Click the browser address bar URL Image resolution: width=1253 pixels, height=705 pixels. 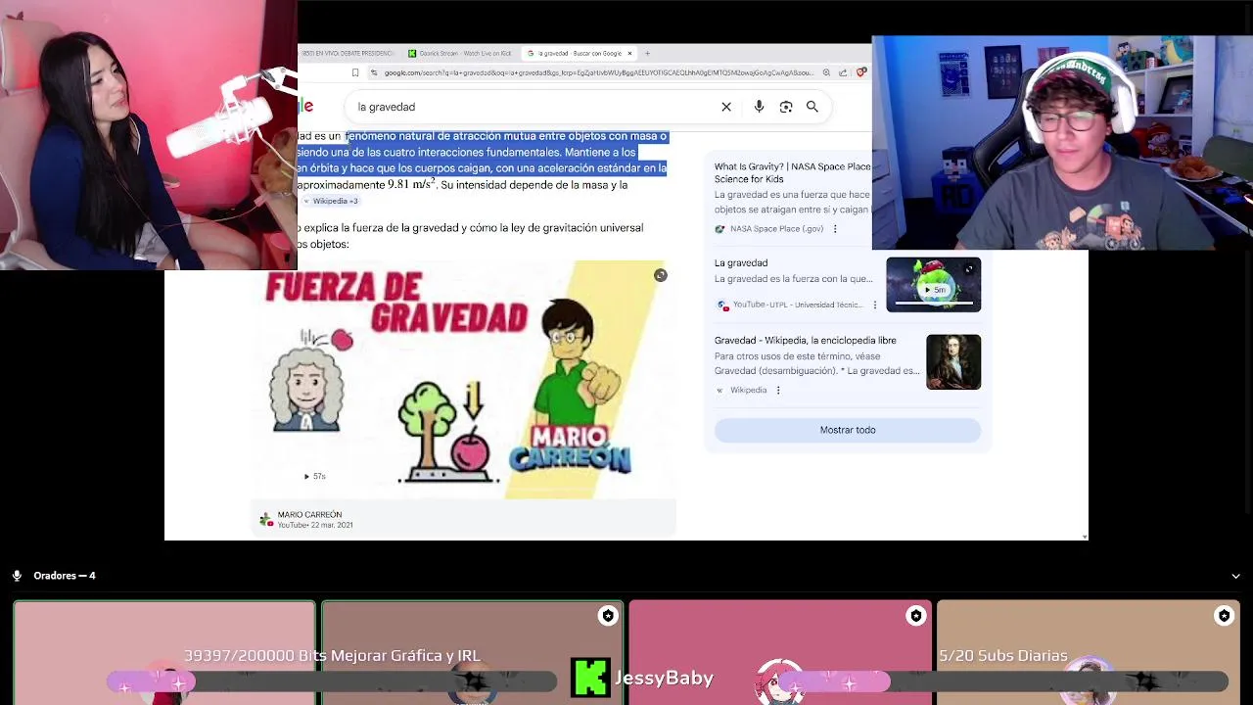[x=597, y=72]
